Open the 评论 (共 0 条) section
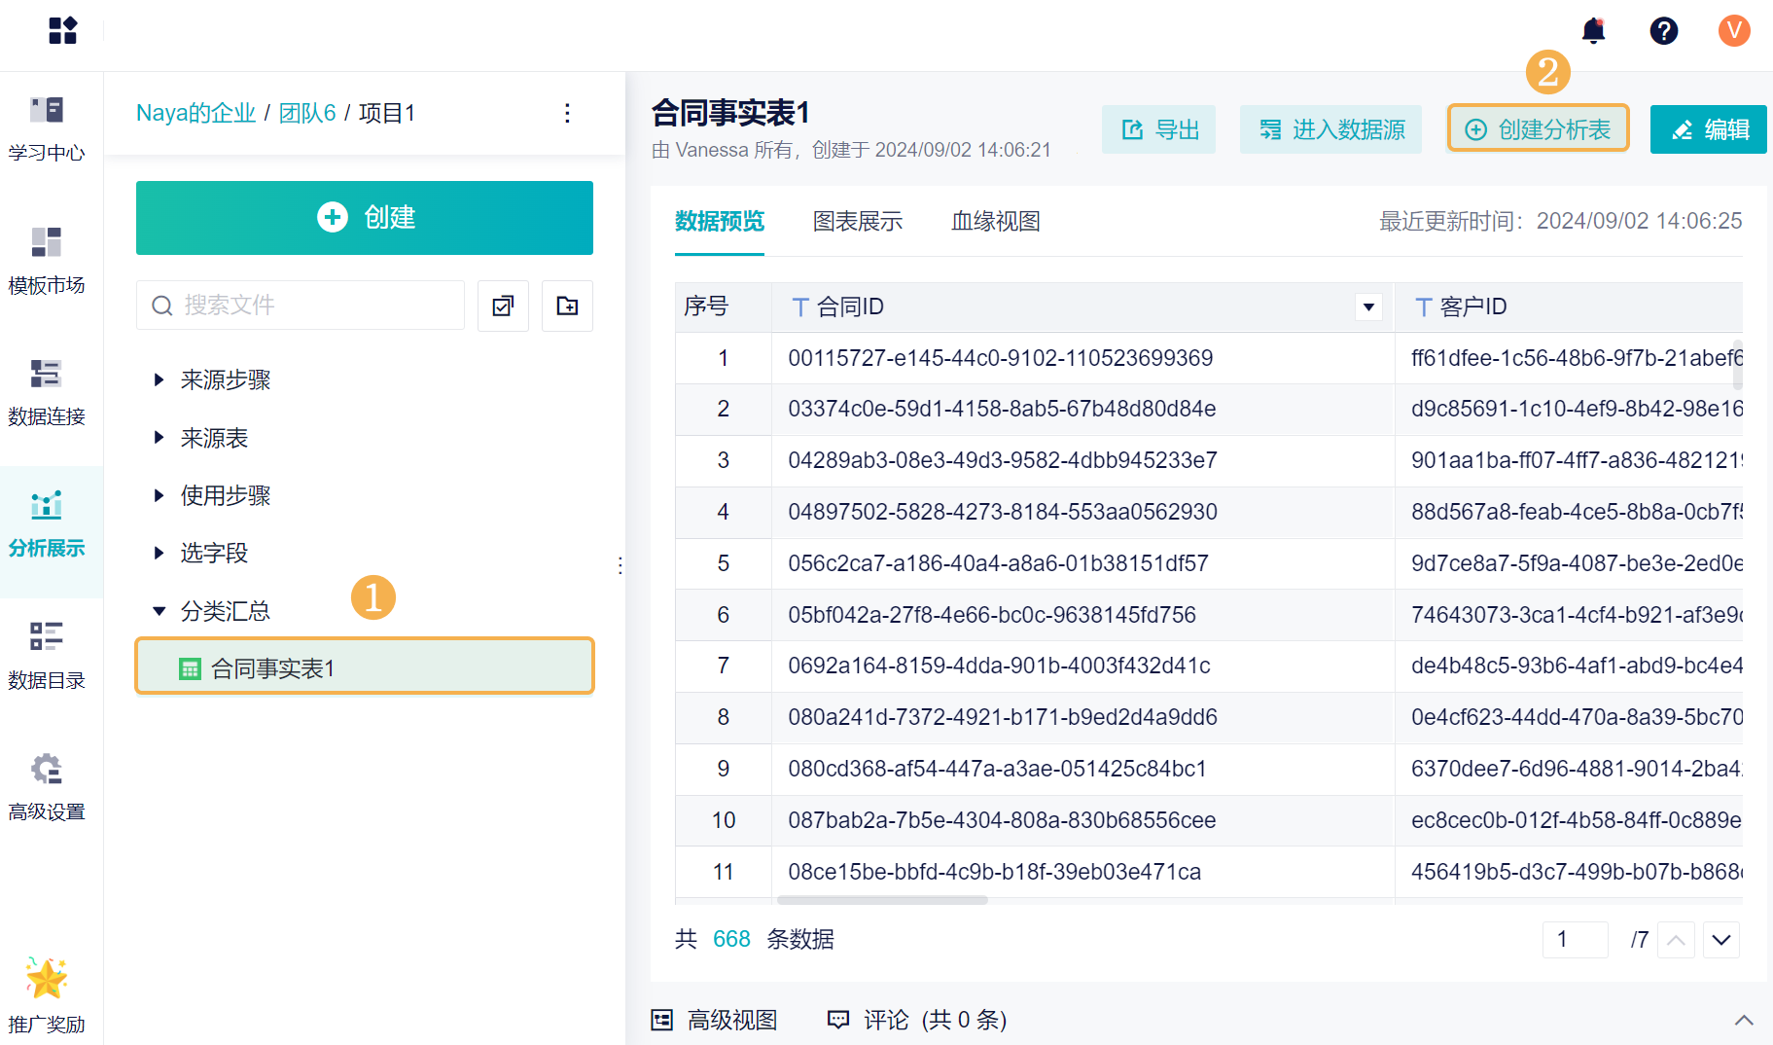 pos(917,1020)
